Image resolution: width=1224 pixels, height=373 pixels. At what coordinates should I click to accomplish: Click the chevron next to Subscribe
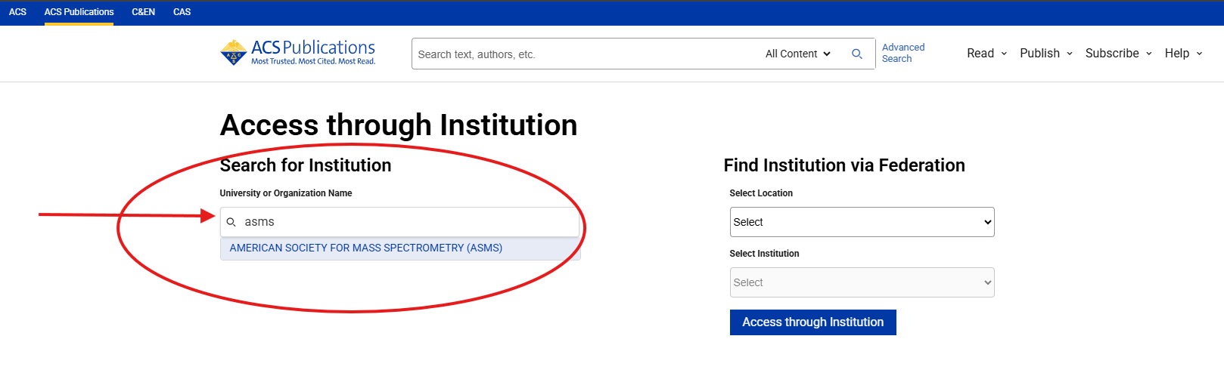pyautogui.click(x=1148, y=54)
